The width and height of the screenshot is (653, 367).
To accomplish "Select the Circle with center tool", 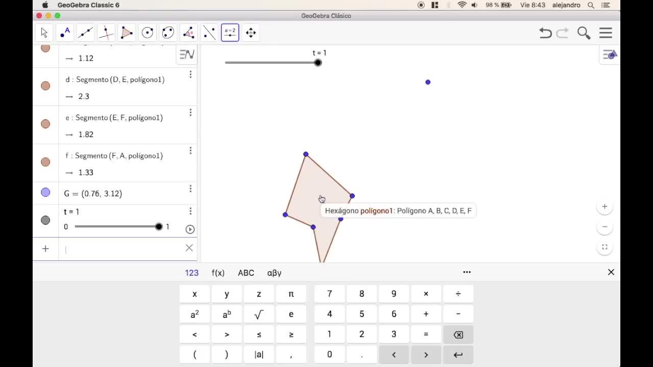I will point(147,33).
